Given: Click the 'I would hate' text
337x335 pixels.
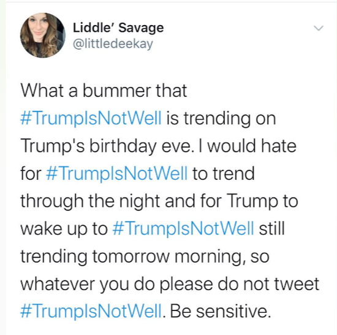Looking at the screenshot, I should pos(248,146).
